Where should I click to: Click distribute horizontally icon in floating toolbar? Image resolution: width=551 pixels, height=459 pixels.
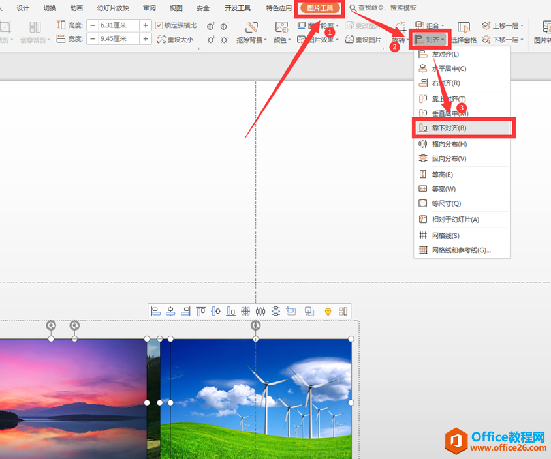[260, 311]
